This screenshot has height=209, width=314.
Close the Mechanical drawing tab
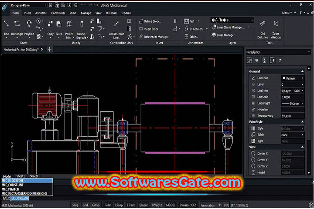[x=42, y=49]
